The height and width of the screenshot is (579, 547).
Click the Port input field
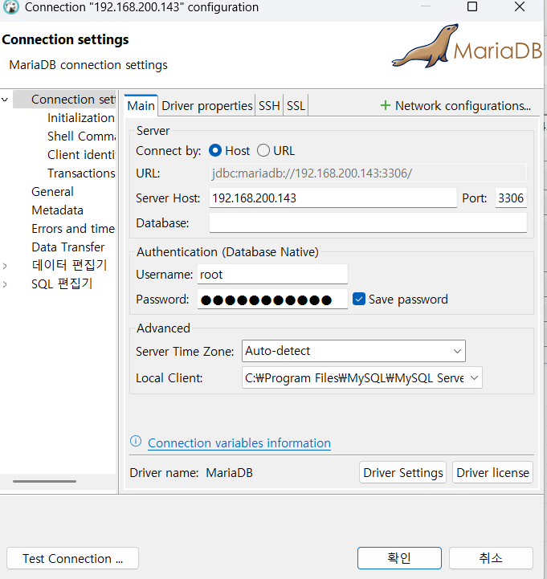511,198
